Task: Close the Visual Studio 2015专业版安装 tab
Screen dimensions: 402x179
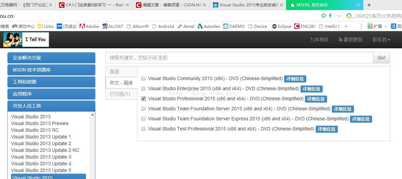Action: pos(281,5)
